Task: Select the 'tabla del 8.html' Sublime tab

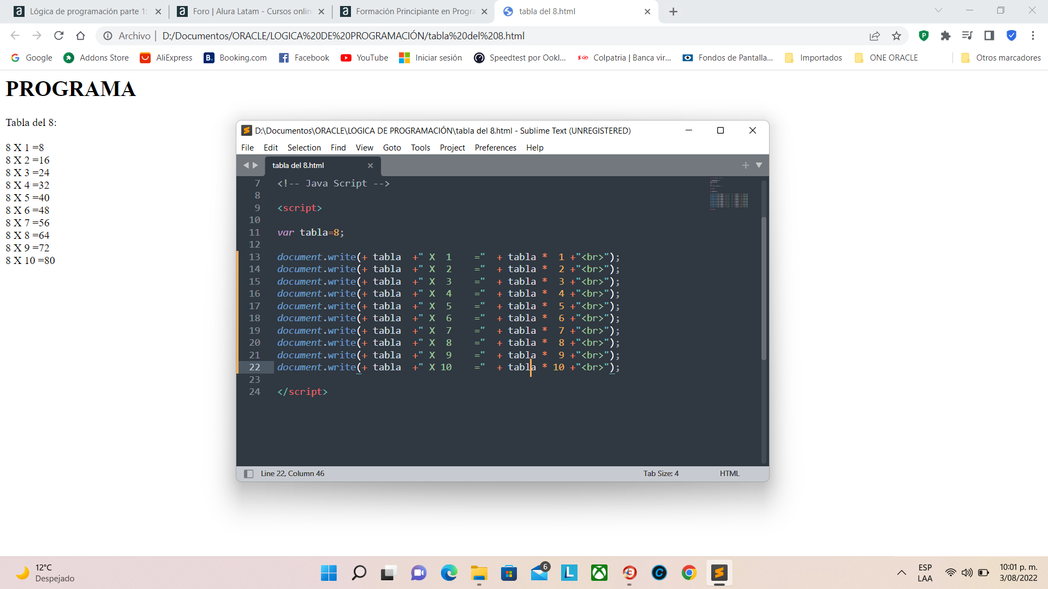Action: pyautogui.click(x=322, y=165)
